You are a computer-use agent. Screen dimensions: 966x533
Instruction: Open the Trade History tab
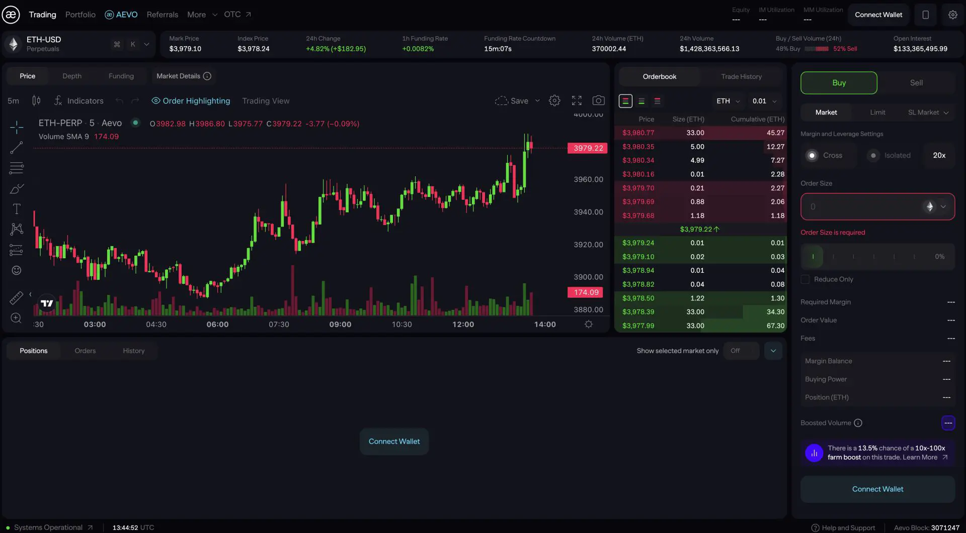tap(741, 77)
